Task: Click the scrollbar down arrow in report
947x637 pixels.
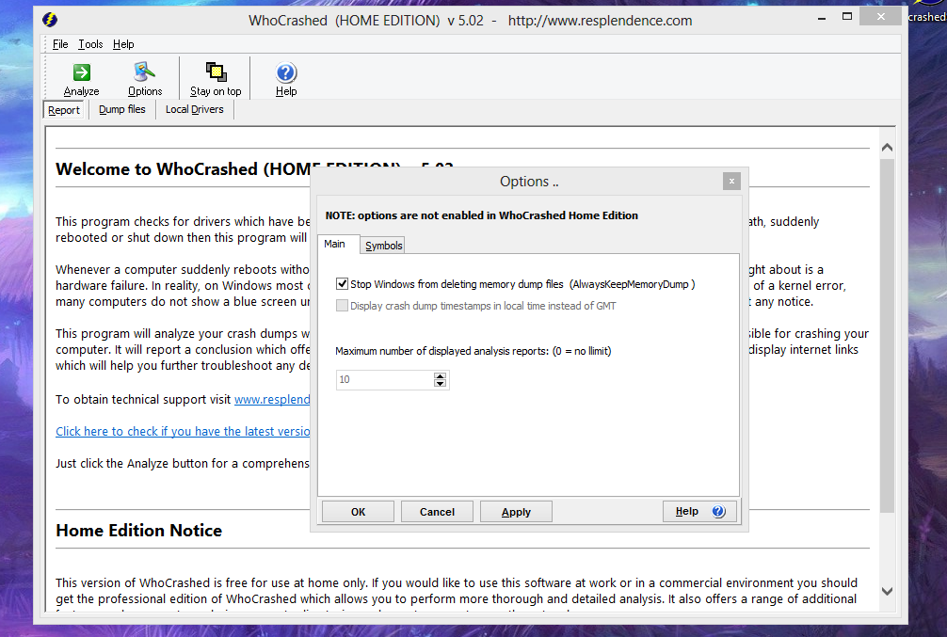Action: pyautogui.click(x=887, y=591)
